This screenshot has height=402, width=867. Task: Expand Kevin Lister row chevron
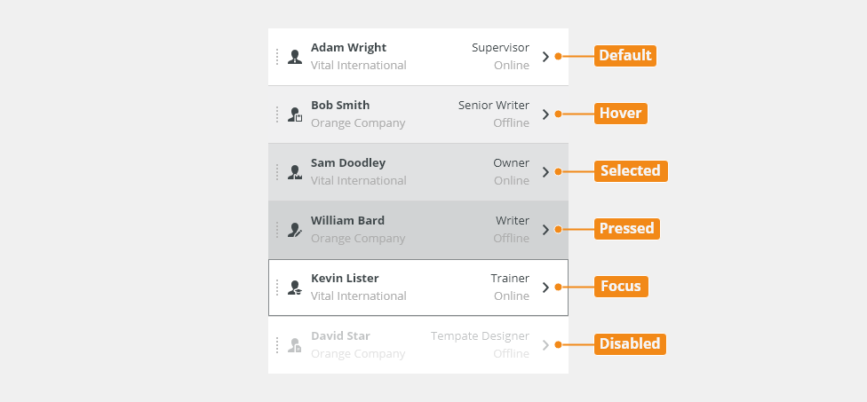point(545,288)
